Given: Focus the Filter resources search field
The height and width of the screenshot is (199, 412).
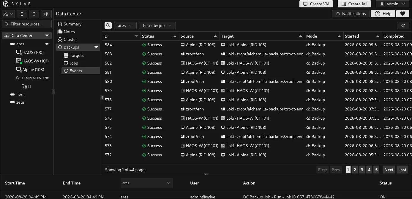Looking at the screenshot, I should coord(27,24).
